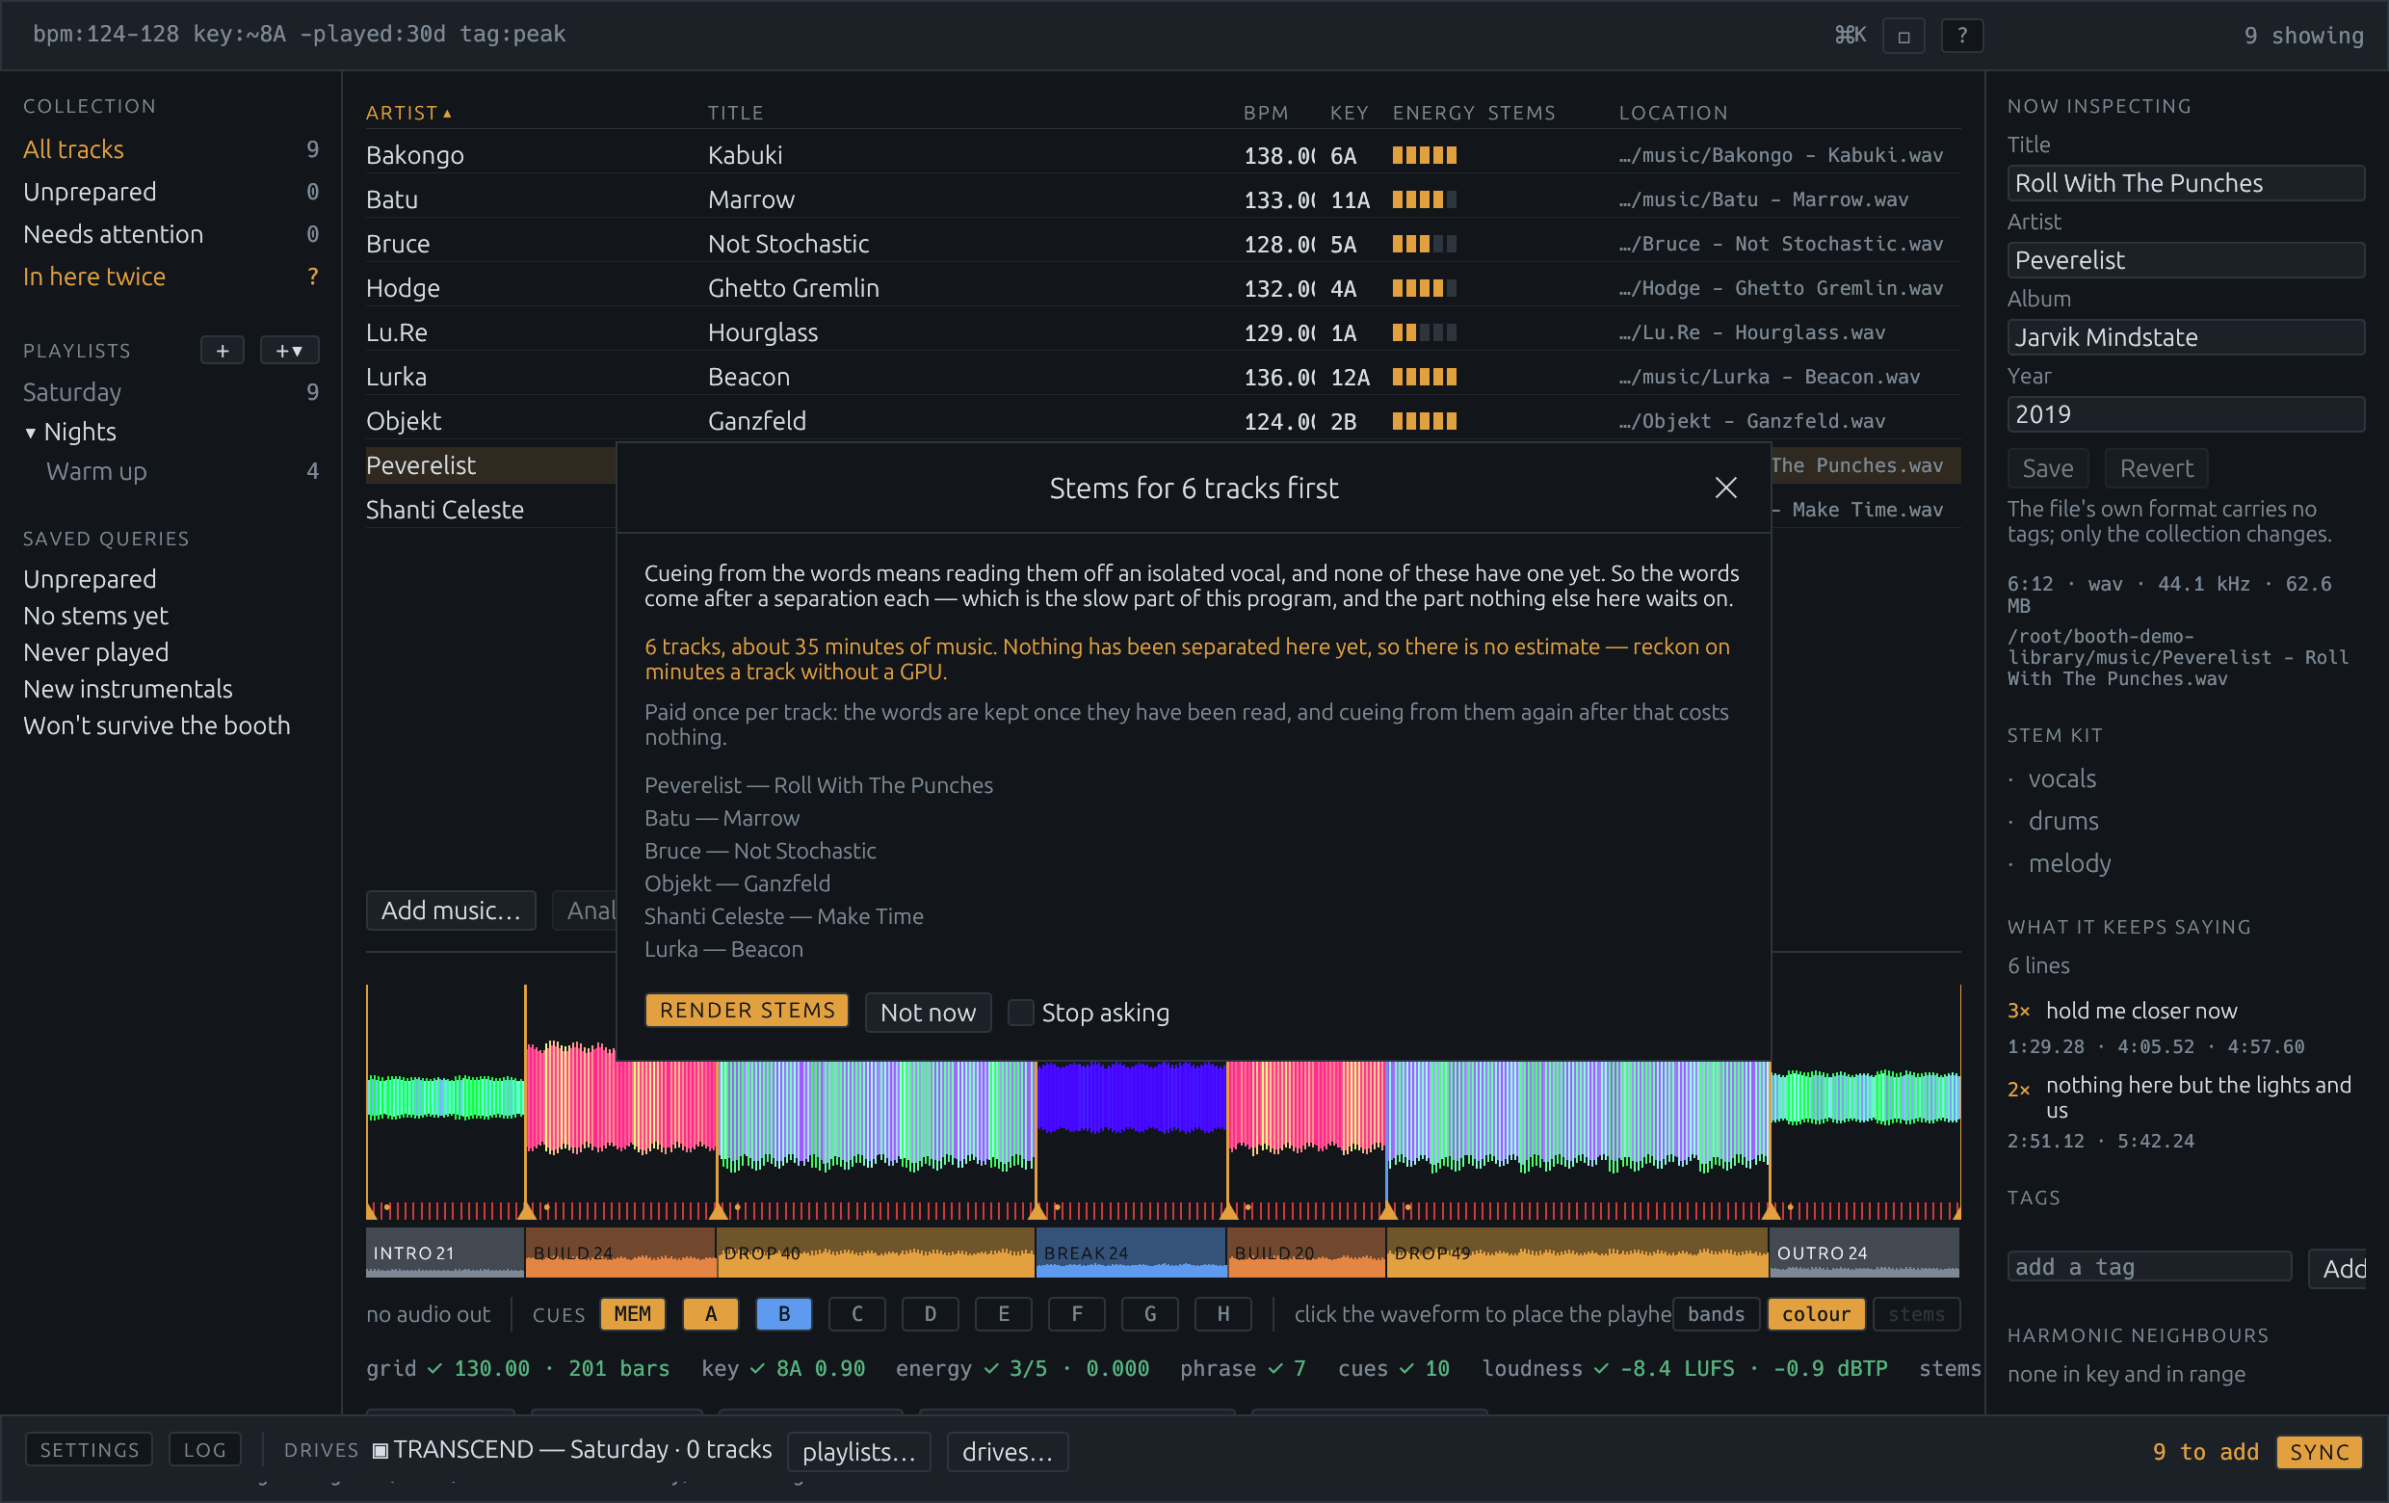Select hot cue E
The height and width of the screenshot is (1503, 2389).
pos(1003,1313)
